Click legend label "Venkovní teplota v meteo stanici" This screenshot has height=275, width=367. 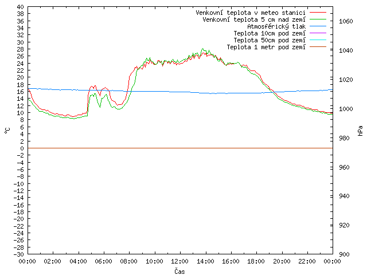[x=251, y=13]
